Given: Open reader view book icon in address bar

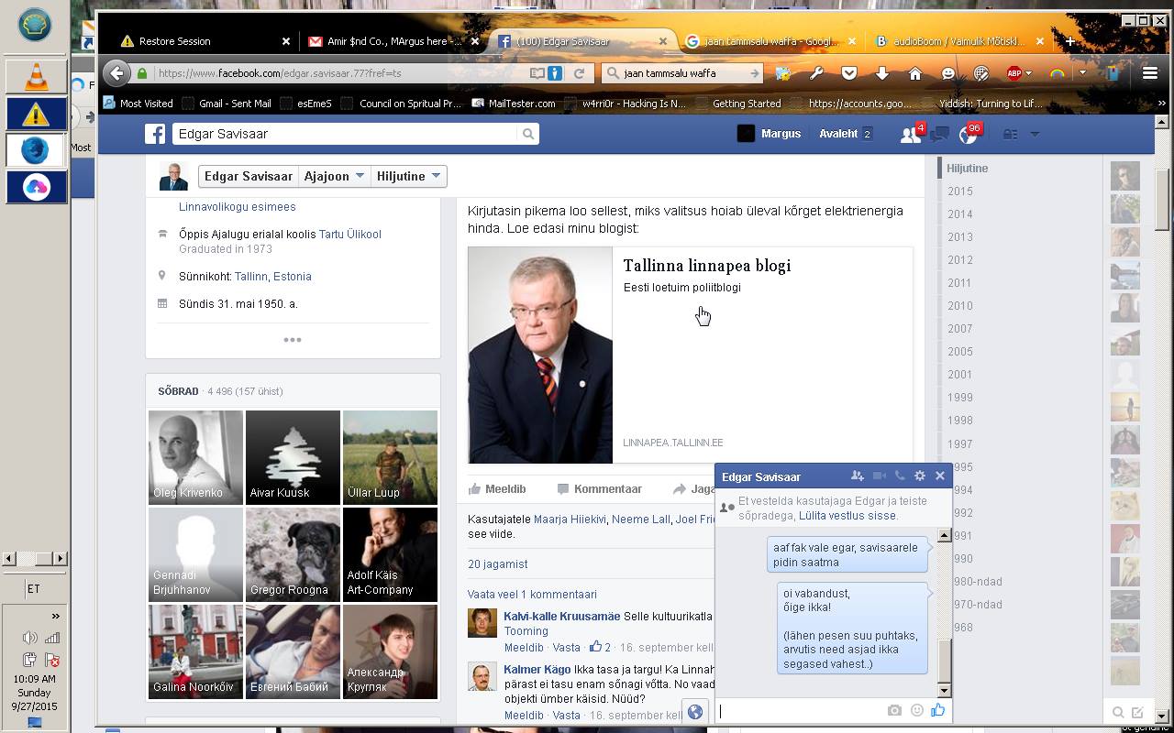Looking at the screenshot, I should click(x=537, y=73).
